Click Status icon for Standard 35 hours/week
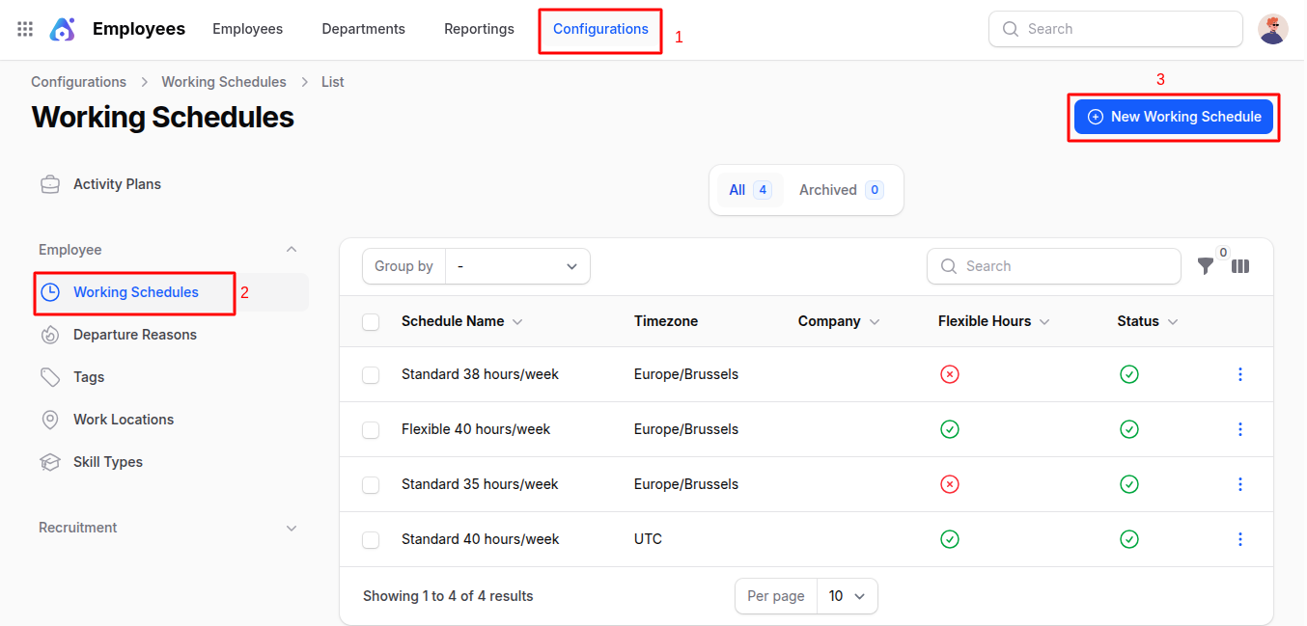 tap(1128, 484)
